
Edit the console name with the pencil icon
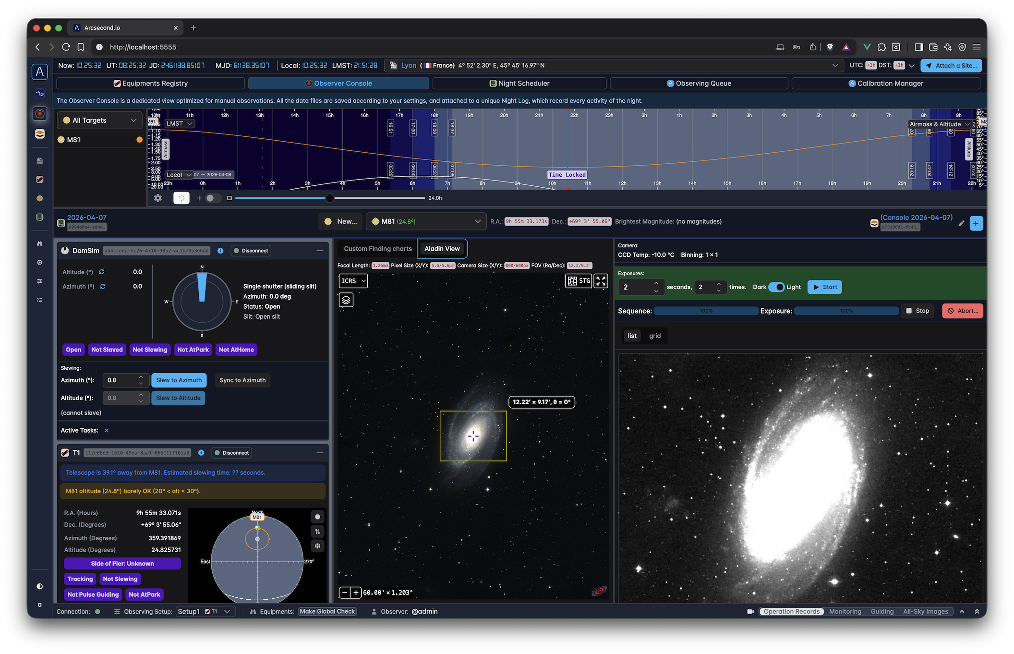pyautogui.click(x=961, y=223)
